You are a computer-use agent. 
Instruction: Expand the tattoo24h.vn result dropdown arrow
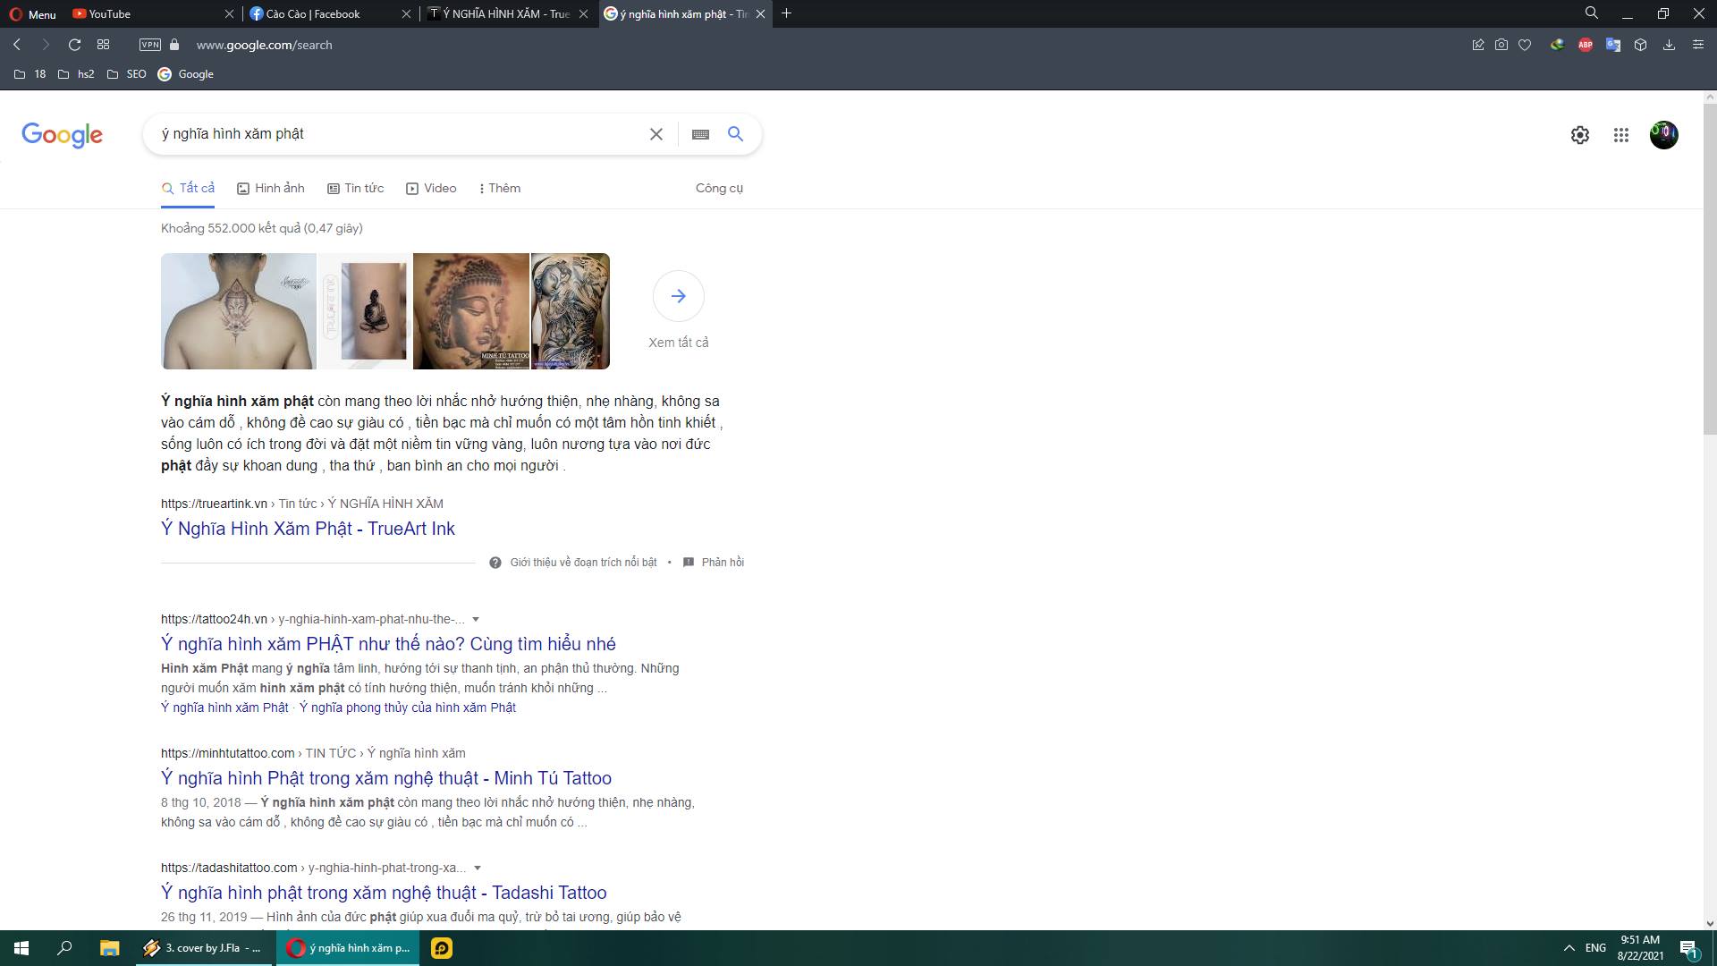pyautogui.click(x=476, y=619)
